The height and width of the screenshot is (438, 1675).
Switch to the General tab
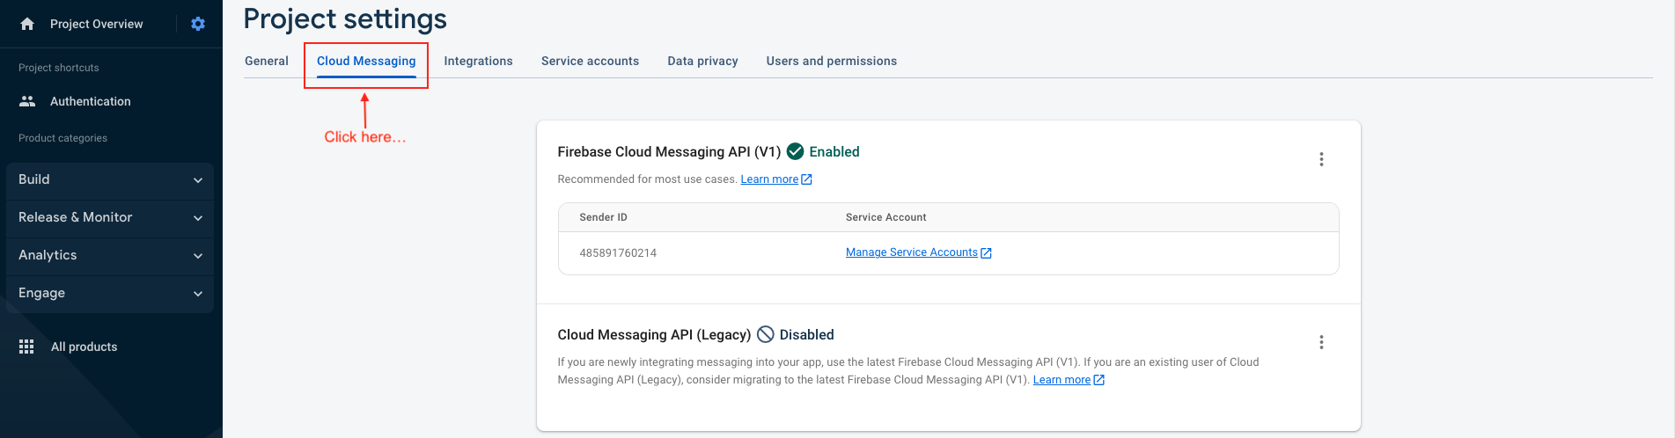(x=267, y=61)
